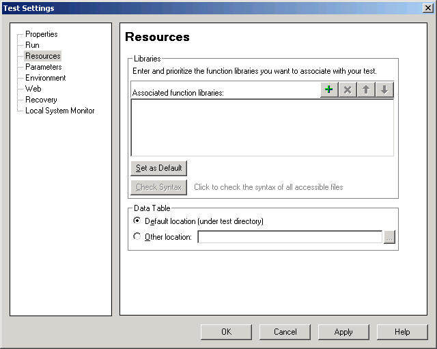Open the Recovery settings node

pyautogui.click(x=41, y=100)
